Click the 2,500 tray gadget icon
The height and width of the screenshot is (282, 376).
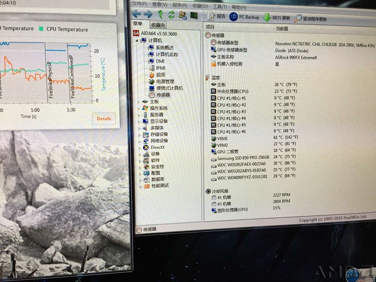[352, 275]
